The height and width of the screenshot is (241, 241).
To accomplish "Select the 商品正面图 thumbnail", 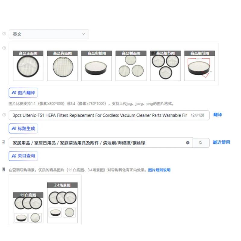I will [x=28, y=66].
